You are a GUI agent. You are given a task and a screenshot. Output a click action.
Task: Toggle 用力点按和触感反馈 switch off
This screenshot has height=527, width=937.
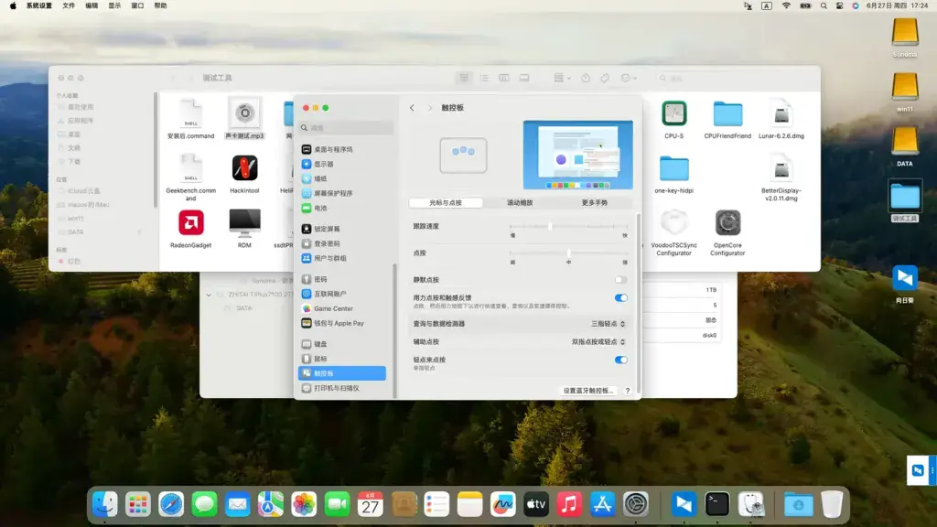(621, 297)
